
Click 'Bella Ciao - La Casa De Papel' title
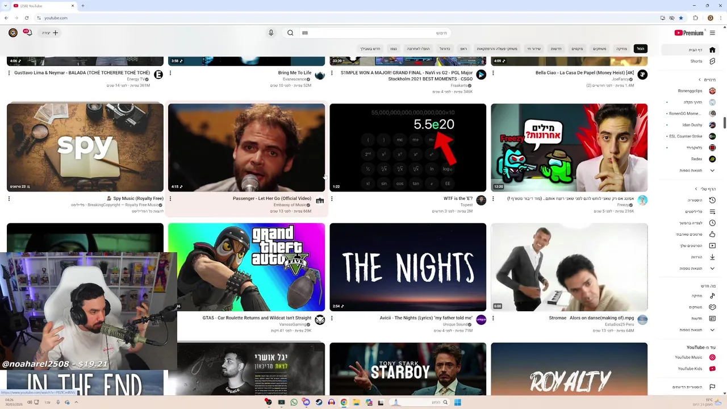[584, 73]
